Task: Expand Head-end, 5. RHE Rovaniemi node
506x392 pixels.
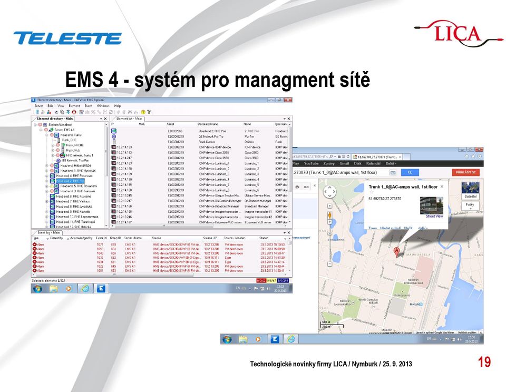Action: coord(47,186)
